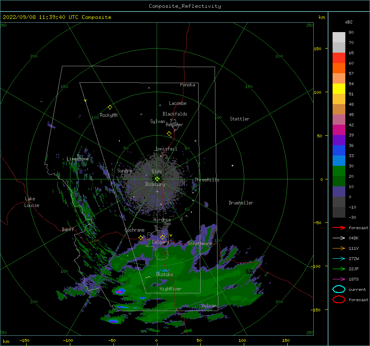This screenshot has height=346, width=370.
Task: Click the Lacombe city label
Action: (x=178, y=103)
